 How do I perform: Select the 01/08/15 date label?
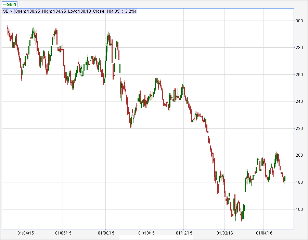(105, 233)
